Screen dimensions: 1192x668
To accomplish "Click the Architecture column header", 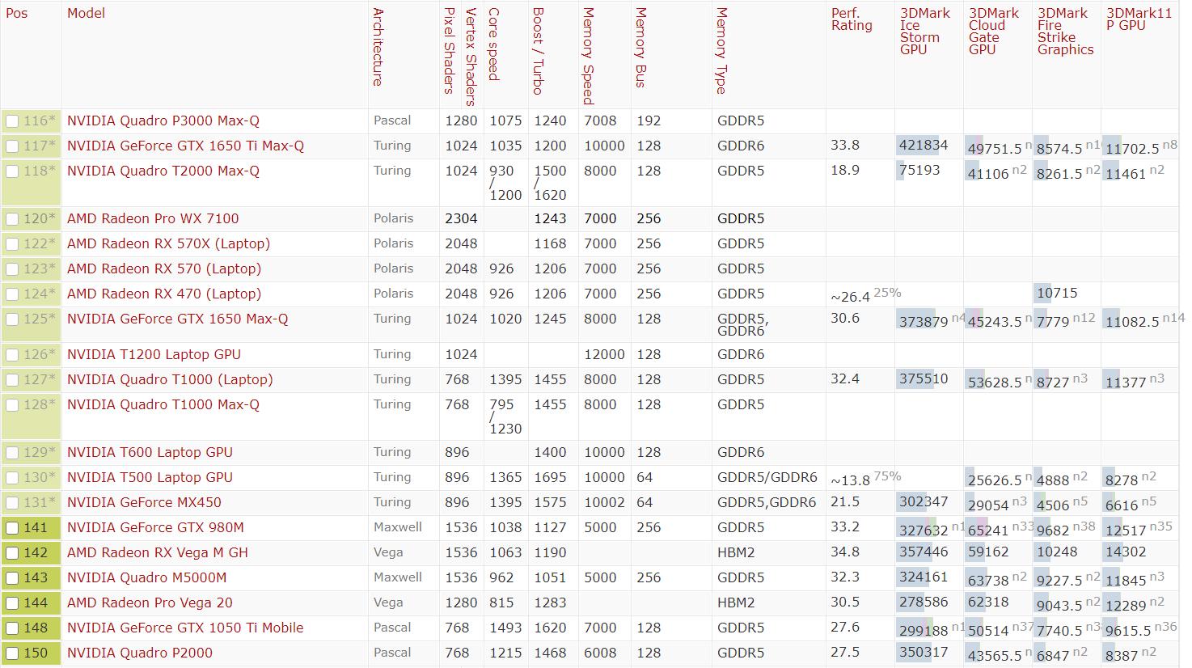I will pyautogui.click(x=378, y=47).
